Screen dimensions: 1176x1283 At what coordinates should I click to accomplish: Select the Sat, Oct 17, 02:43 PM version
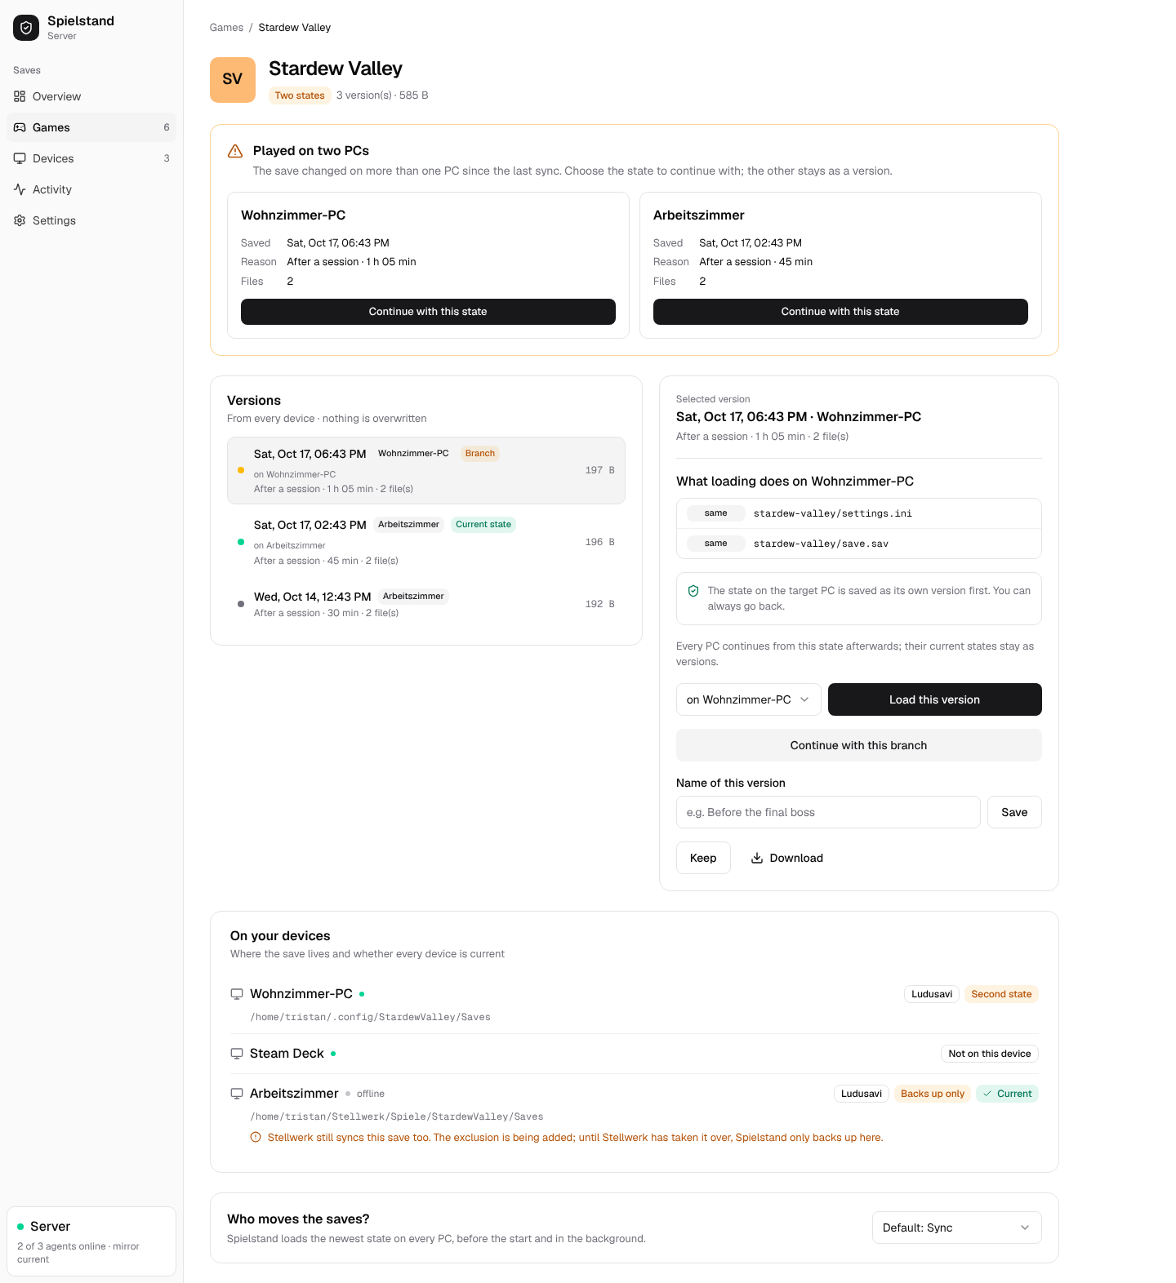[x=426, y=542]
